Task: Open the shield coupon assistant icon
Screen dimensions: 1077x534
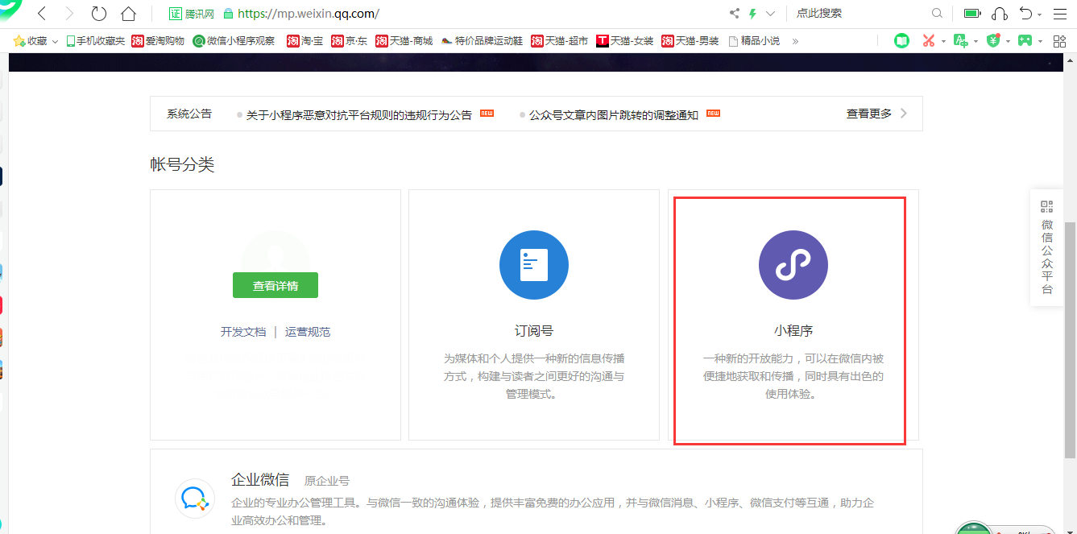Action: pyautogui.click(x=992, y=40)
